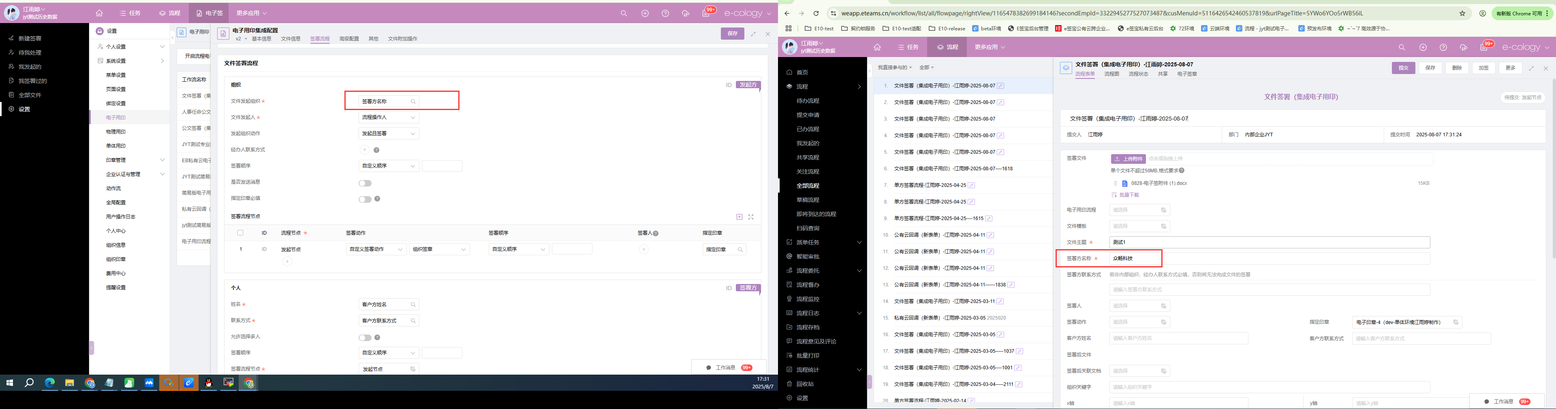Open Microsoft Edge from the taskbar
This screenshot has height=409, width=1556.
tap(49, 382)
